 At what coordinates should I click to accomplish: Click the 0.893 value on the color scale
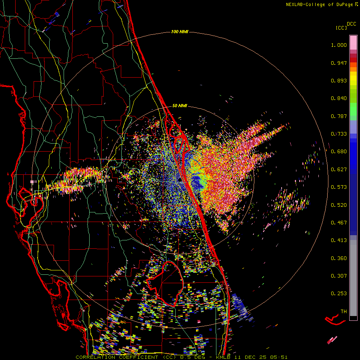point(339,80)
